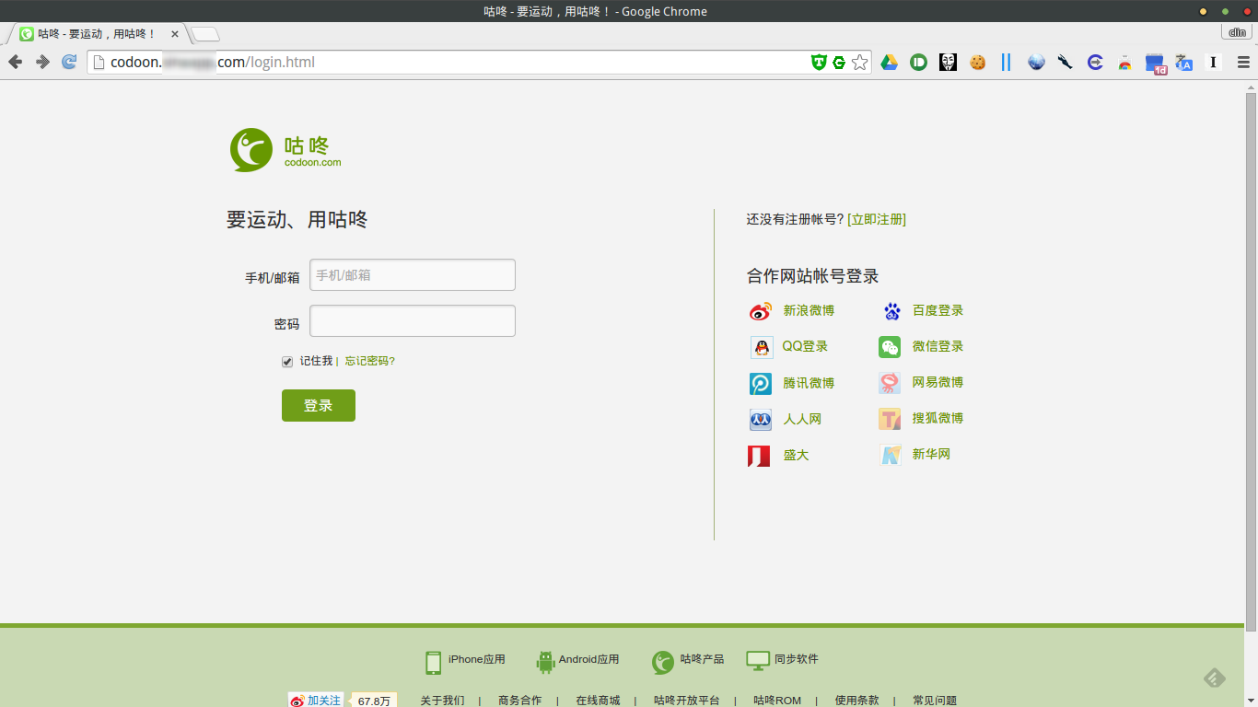This screenshot has width=1258, height=707.
Task: Open 使用条款 footer link
Action: (856, 701)
